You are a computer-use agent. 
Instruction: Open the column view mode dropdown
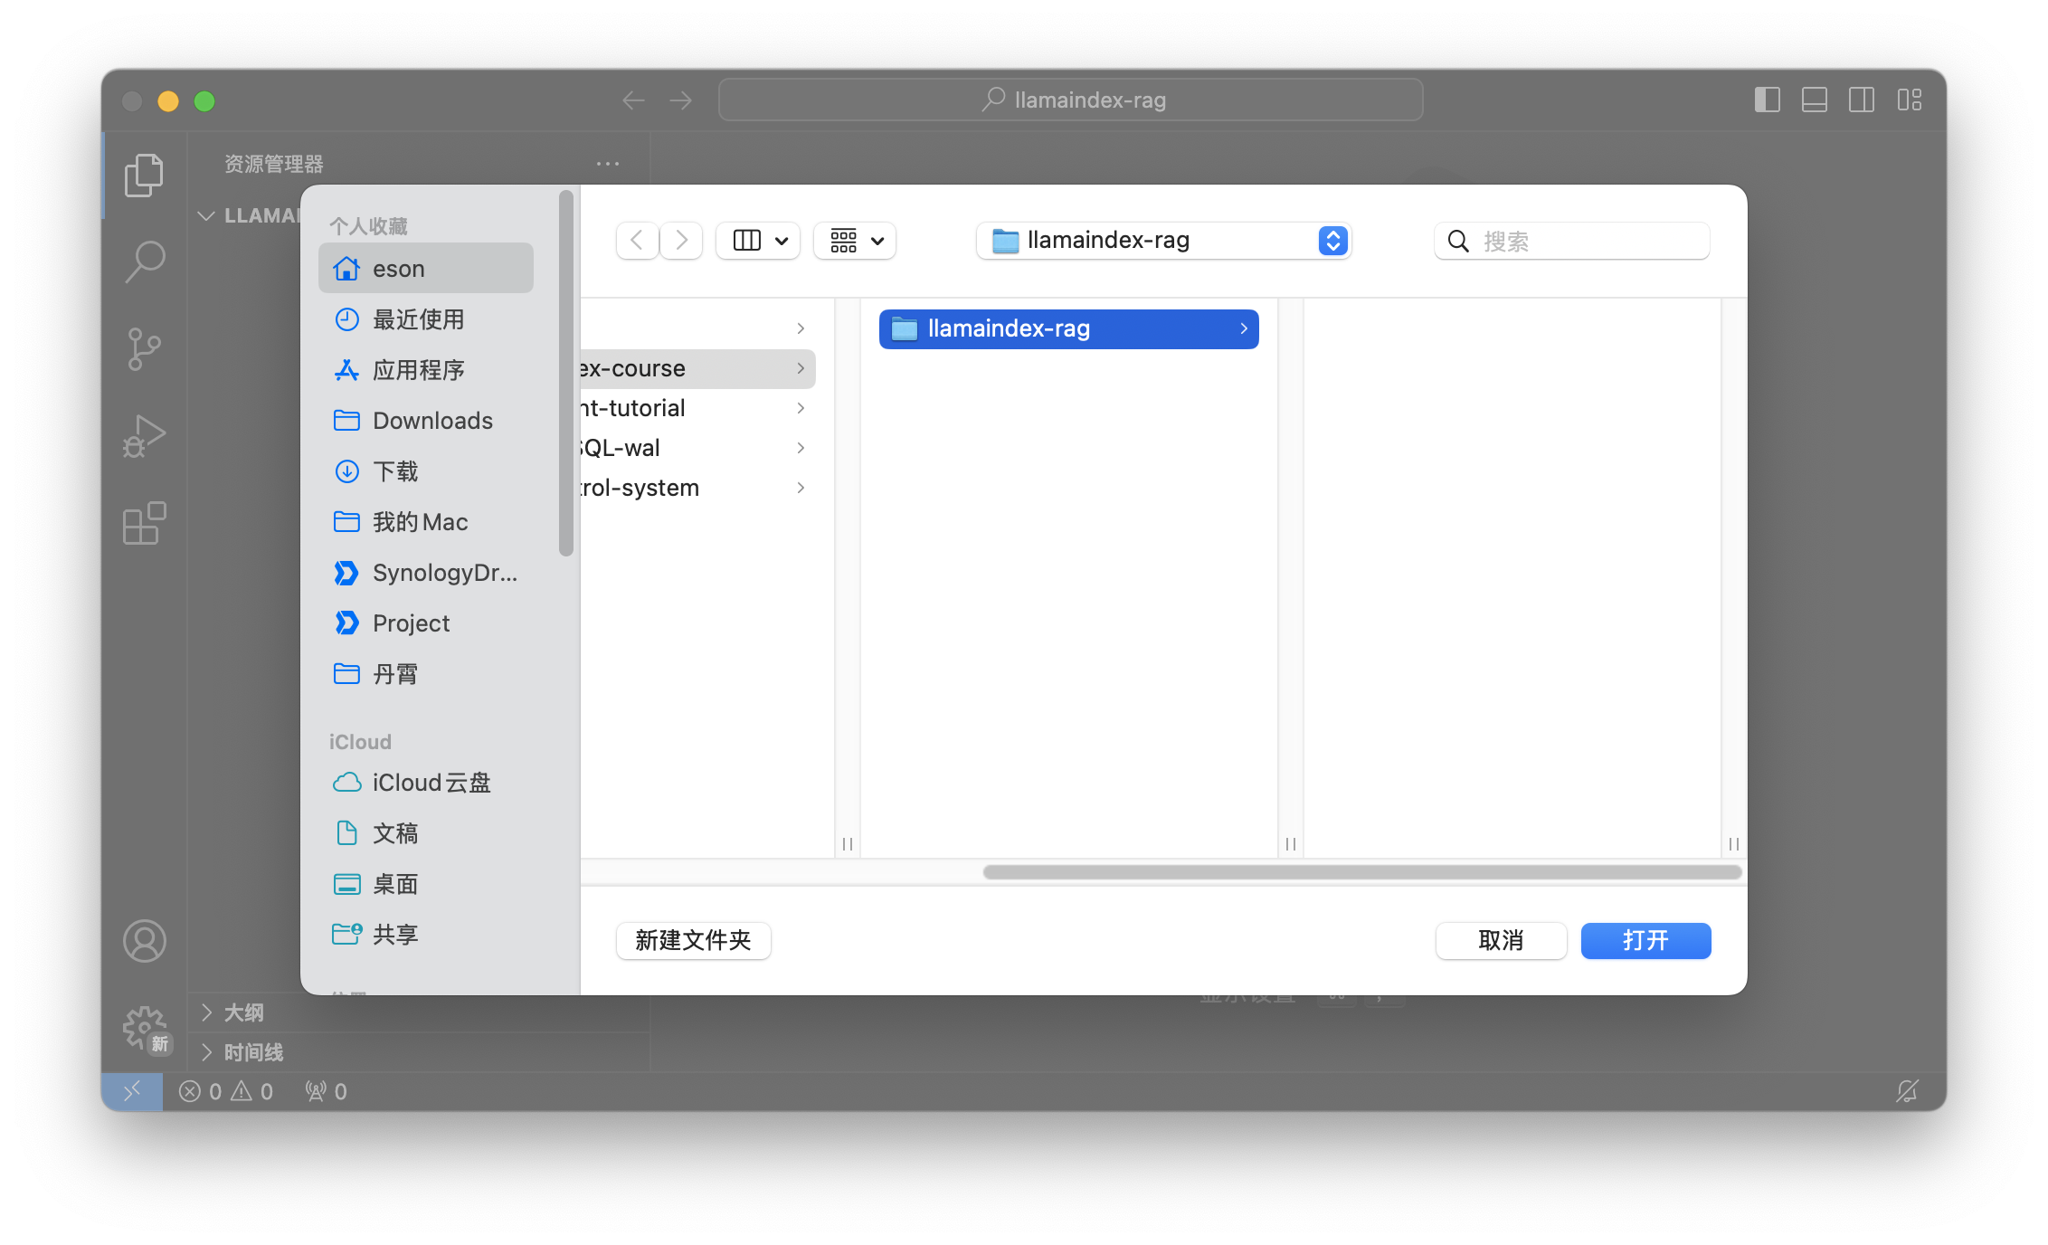758,241
